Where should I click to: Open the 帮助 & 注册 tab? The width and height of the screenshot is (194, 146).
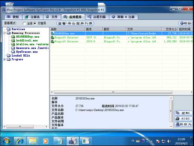(124, 17)
